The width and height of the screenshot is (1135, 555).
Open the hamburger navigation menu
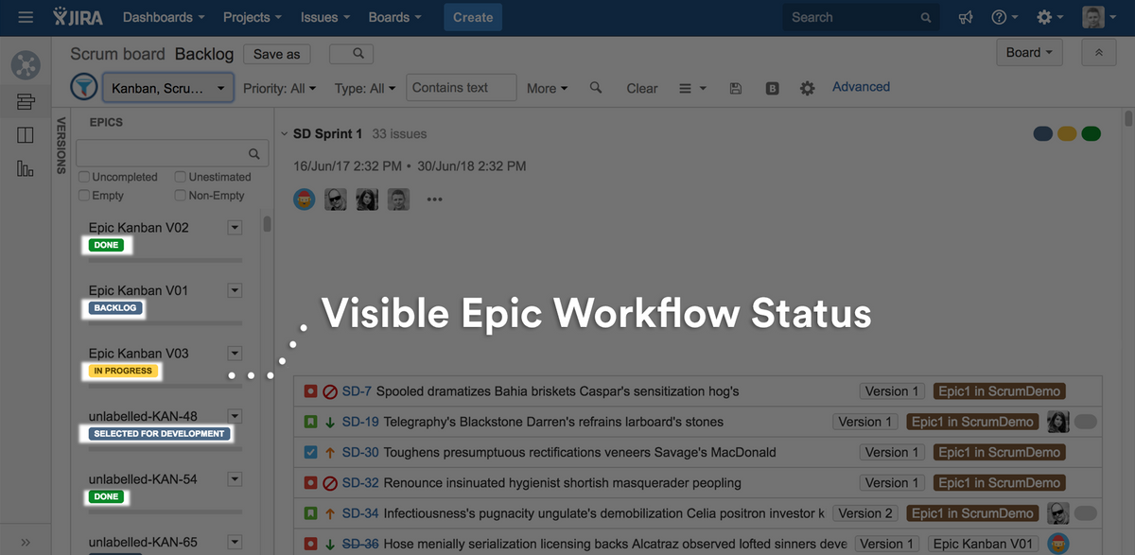[x=26, y=17]
